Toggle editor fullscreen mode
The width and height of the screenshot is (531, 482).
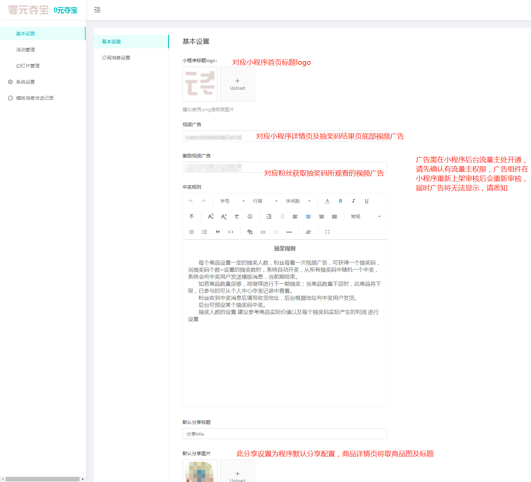[x=327, y=232]
